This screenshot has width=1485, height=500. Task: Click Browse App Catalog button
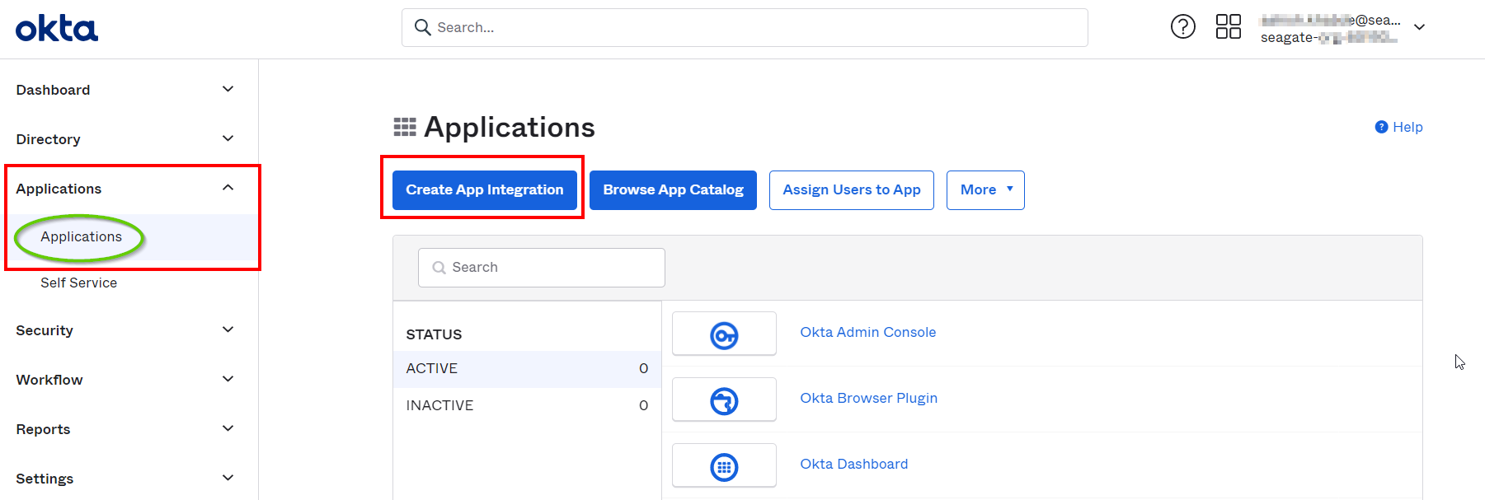[673, 190]
